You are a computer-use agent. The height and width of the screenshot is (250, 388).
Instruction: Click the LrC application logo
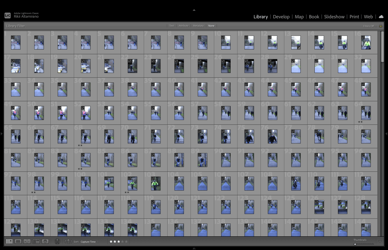tap(8, 16)
